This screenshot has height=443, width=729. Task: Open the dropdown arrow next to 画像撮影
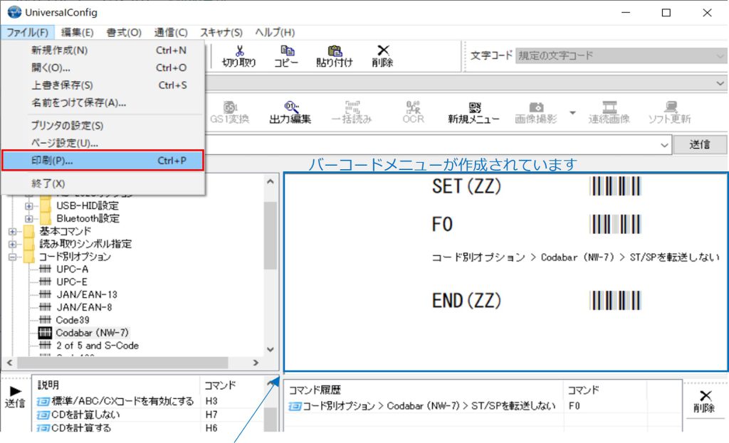click(572, 113)
